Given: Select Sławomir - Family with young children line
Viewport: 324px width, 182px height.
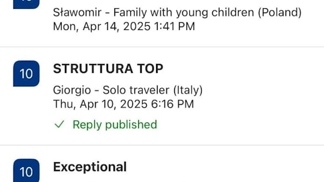Looking at the screenshot, I should point(177,13).
